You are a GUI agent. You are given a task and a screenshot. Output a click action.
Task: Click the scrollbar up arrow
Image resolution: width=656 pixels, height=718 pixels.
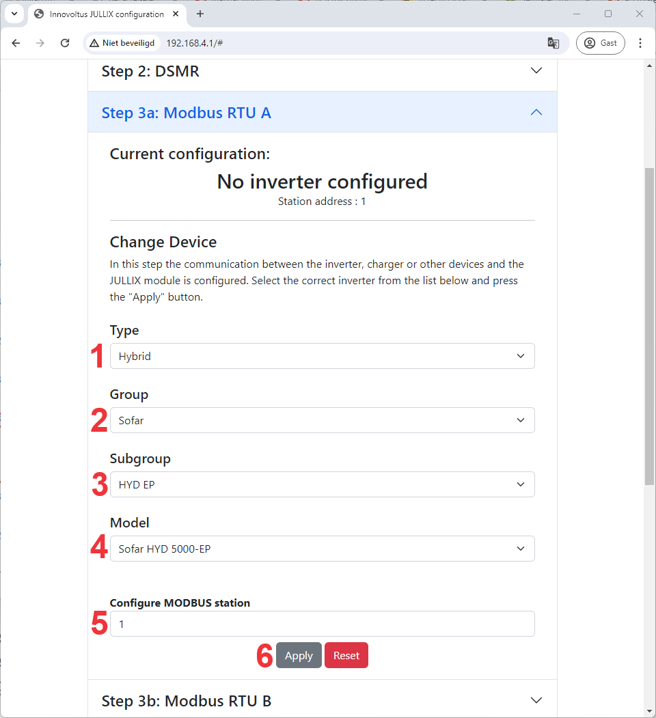click(x=649, y=66)
